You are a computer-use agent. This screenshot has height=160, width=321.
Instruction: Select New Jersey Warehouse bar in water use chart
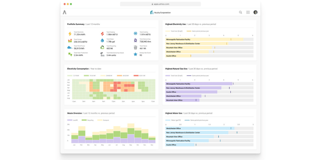click(x=197, y=132)
